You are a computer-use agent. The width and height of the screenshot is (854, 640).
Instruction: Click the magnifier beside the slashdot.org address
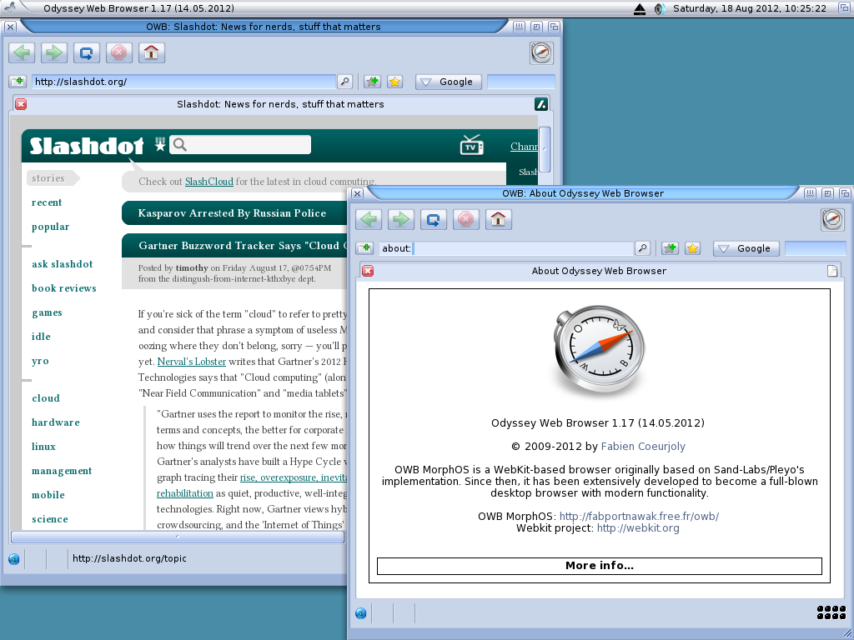point(344,82)
